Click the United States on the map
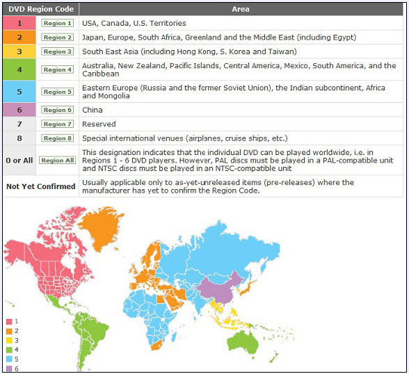 pos(56,286)
